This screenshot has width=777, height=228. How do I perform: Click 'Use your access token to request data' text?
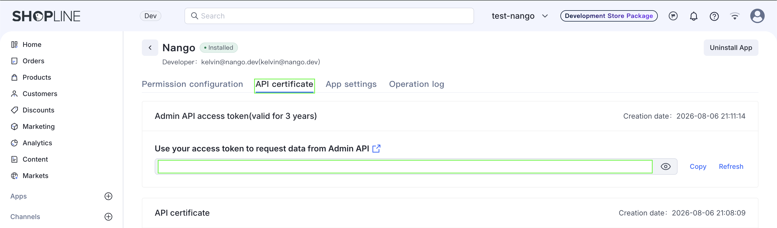coord(262,149)
